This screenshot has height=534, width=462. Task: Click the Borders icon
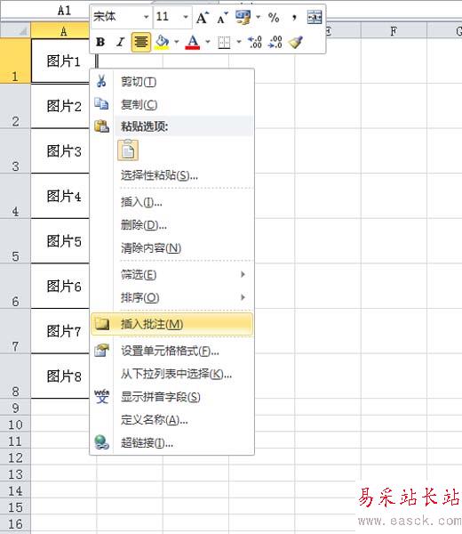(x=224, y=43)
